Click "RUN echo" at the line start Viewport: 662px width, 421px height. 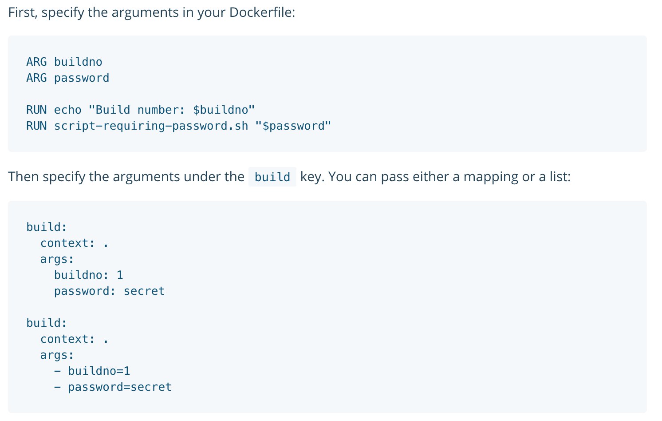point(54,110)
